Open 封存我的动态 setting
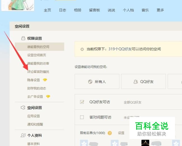Viewport: 182px width, 146px height. (x=37, y=88)
